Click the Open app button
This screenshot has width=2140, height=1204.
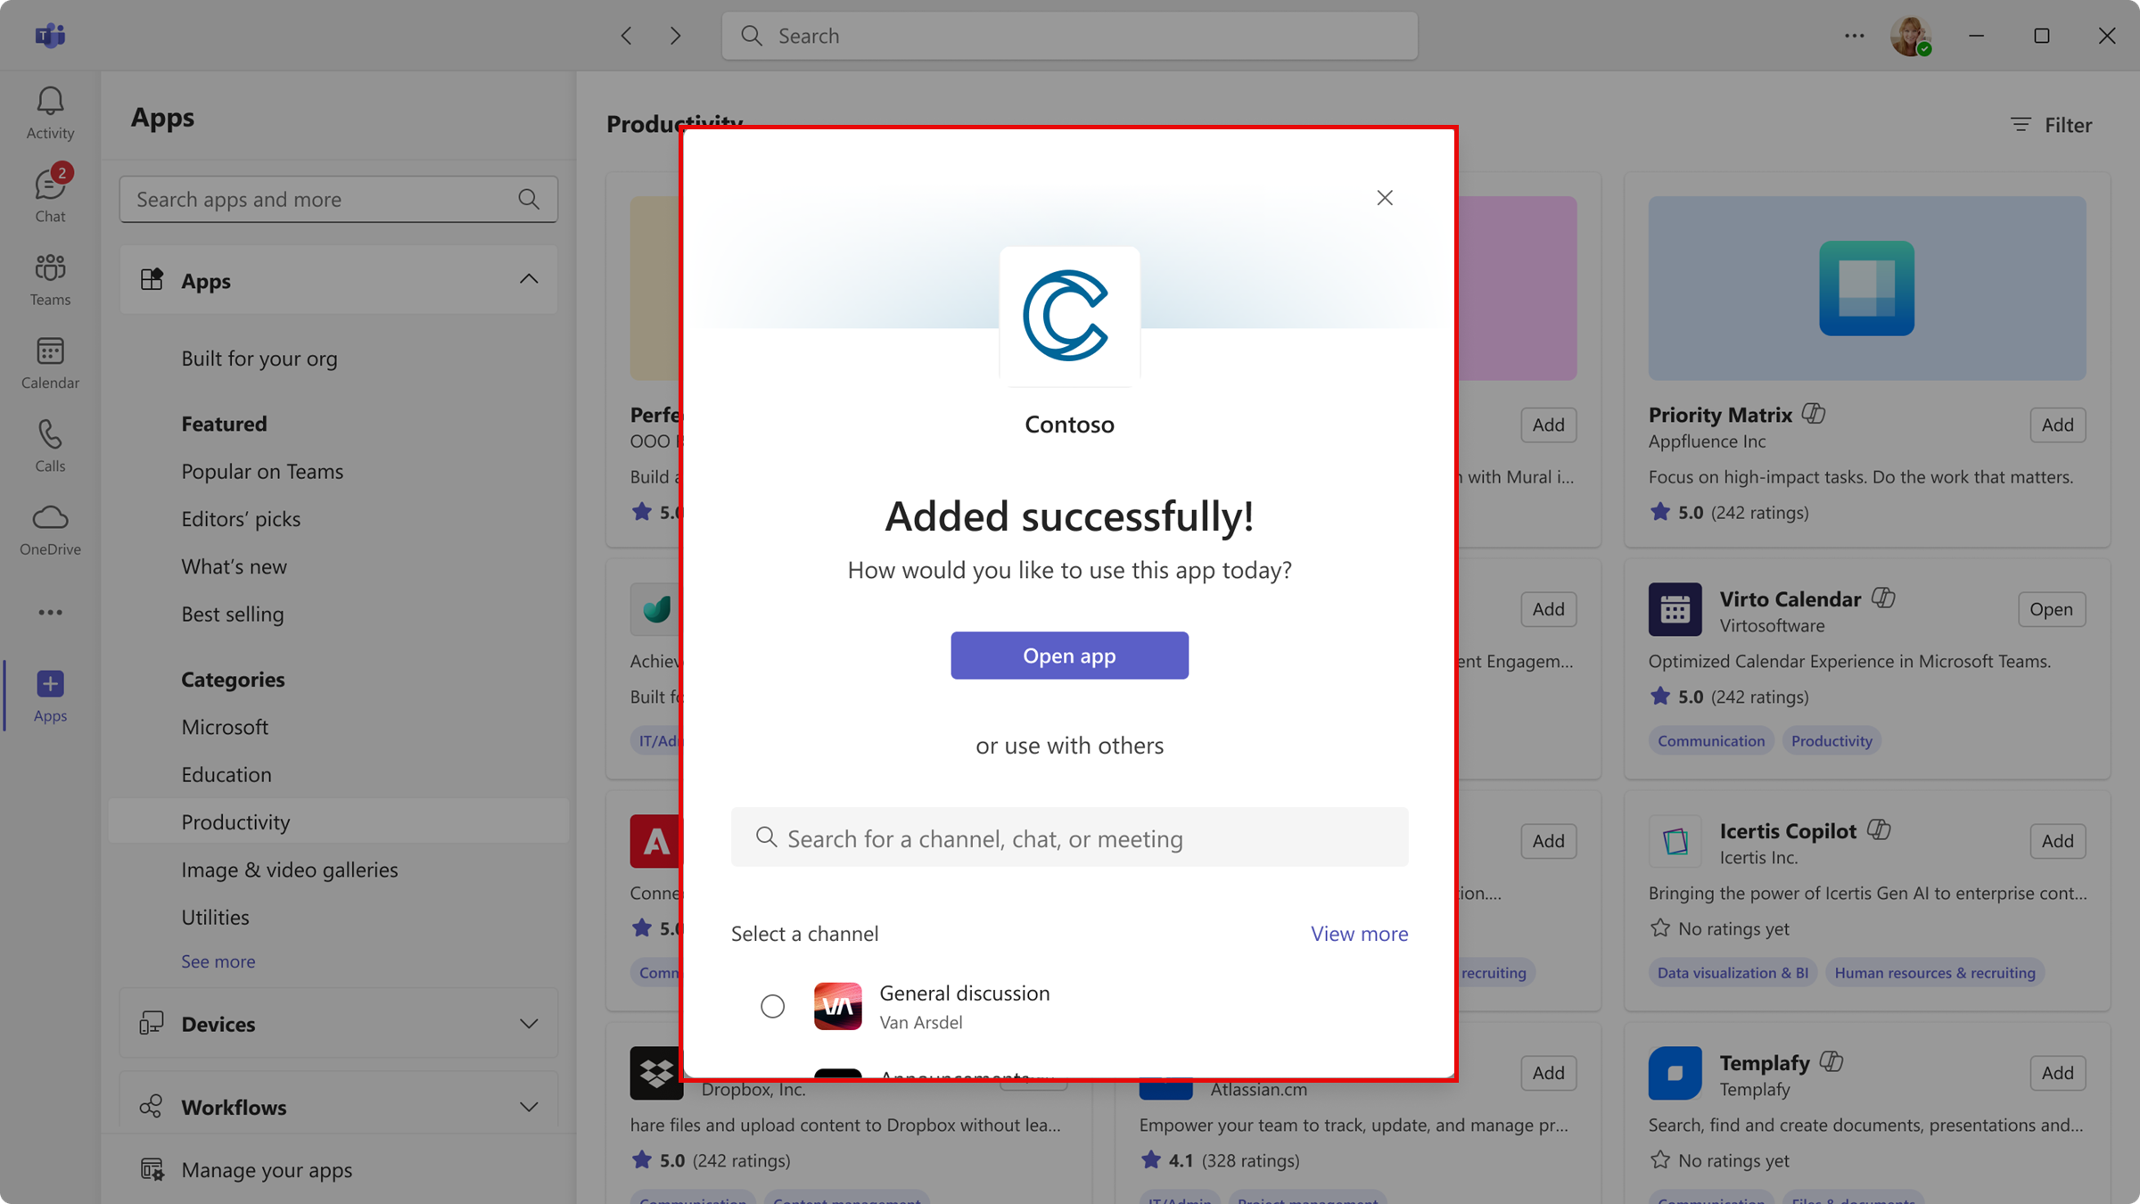[x=1068, y=656]
